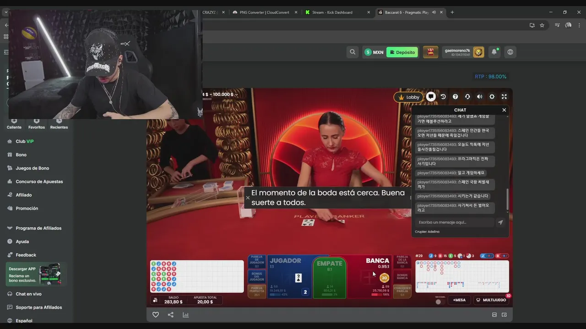Open the treasure chest rewards icon
The height and width of the screenshot is (329, 586).
tap(430, 52)
